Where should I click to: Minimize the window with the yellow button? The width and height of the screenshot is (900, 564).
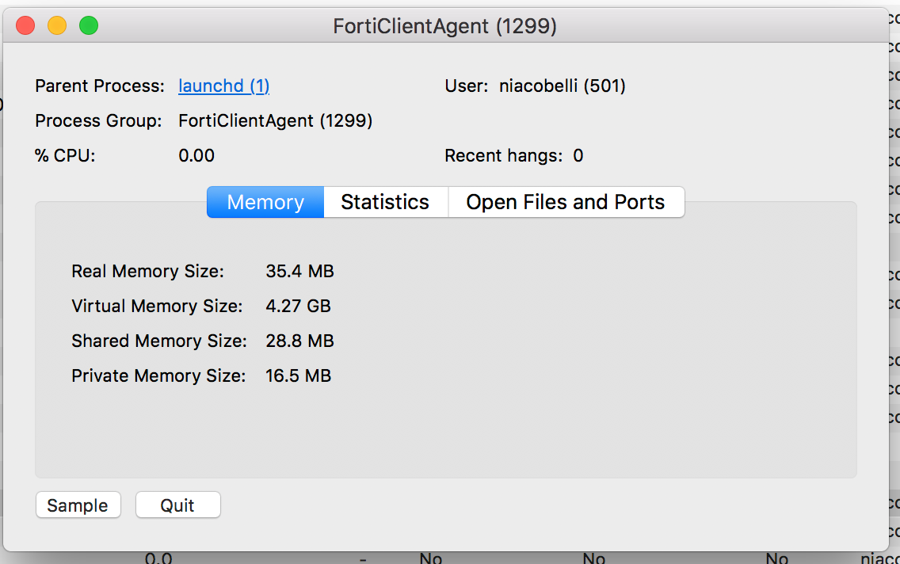pos(57,26)
